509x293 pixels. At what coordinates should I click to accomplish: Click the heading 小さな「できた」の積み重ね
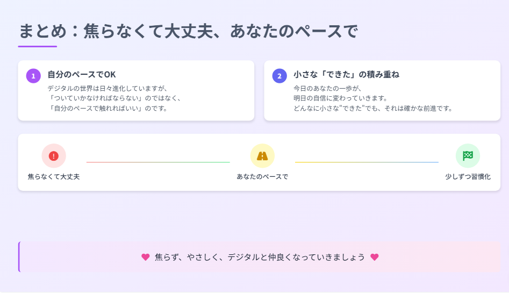346,74
